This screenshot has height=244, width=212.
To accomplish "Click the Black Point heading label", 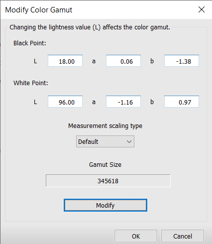I will coord(30,43).
